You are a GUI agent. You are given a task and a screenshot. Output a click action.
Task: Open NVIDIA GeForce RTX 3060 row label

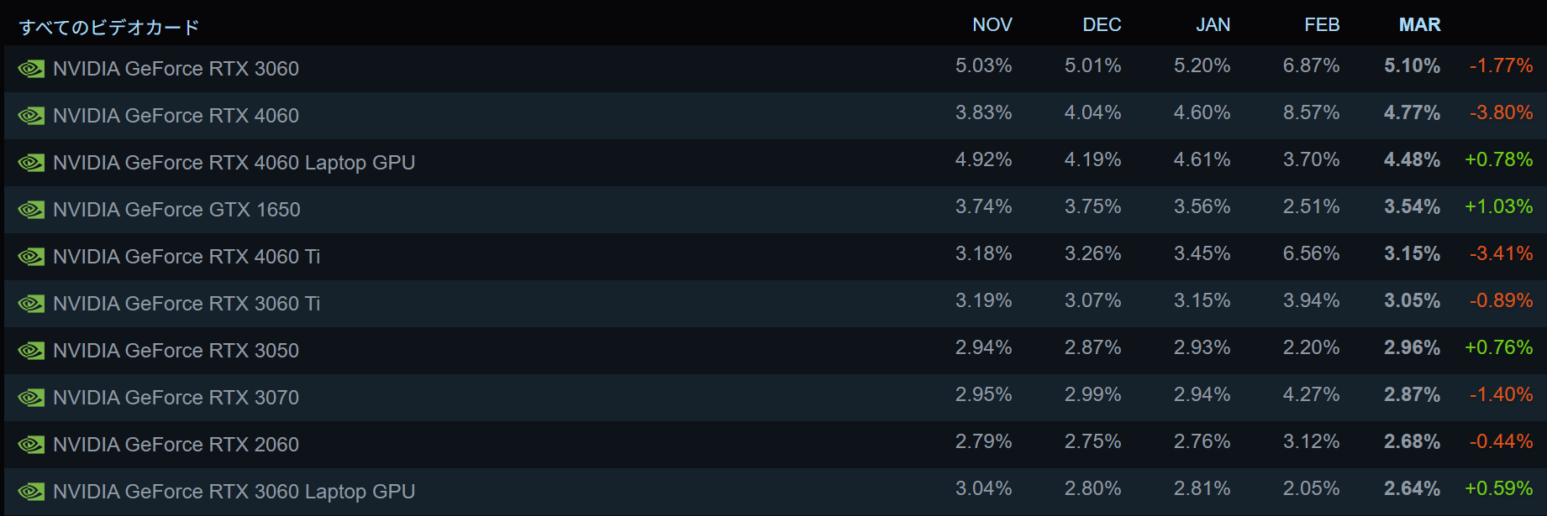[x=176, y=69]
